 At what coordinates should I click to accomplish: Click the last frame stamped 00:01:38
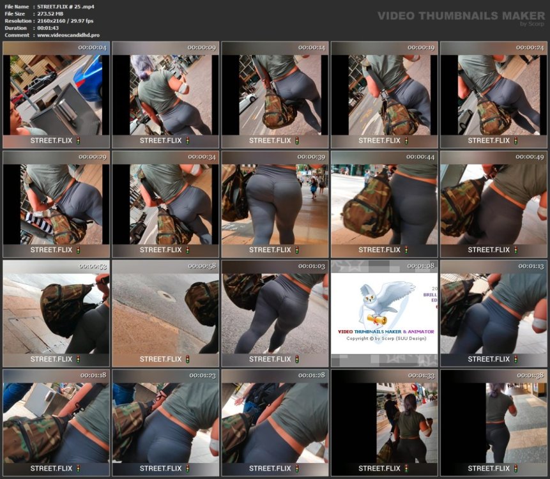pyautogui.click(x=494, y=423)
